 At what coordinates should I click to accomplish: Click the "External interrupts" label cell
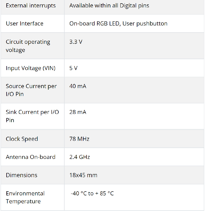coord(31,6)
